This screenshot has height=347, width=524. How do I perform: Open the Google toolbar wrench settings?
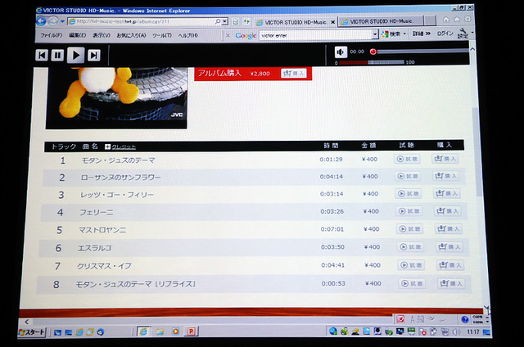point(463,33)
